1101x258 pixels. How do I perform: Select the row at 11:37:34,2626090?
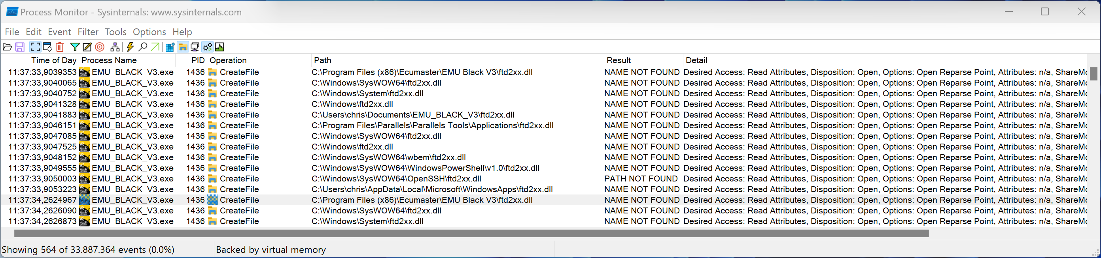coord(544,211)
